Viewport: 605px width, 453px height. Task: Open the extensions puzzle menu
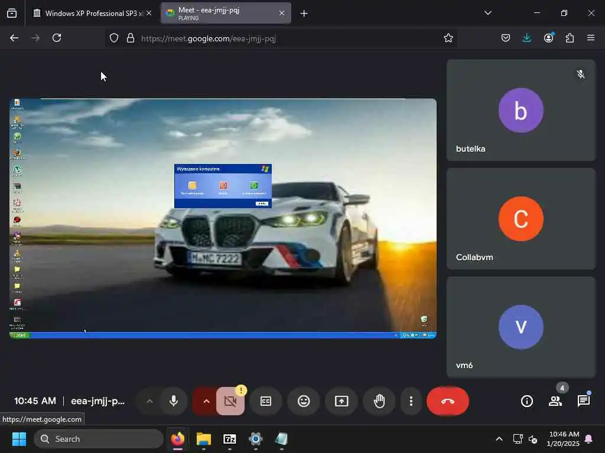(x=570, y=38)
